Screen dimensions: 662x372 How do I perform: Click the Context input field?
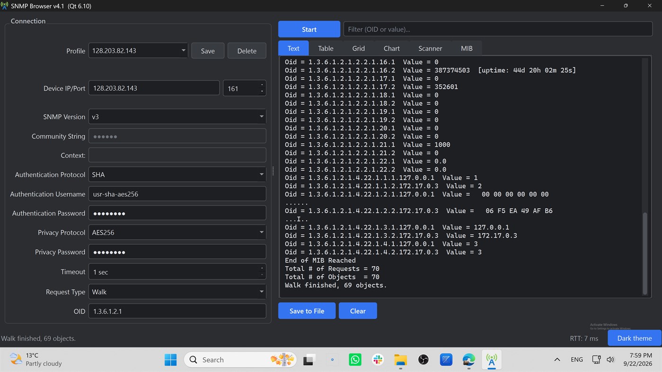177,155
